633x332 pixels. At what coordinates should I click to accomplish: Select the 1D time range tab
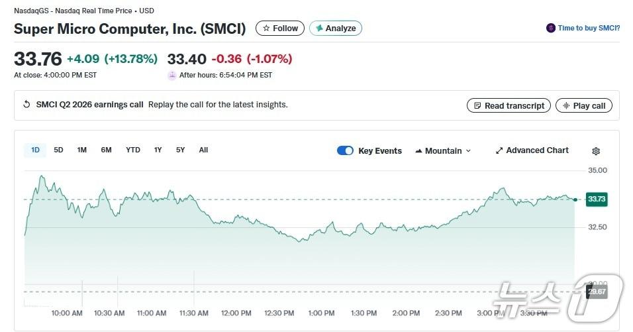click(35, 150)
